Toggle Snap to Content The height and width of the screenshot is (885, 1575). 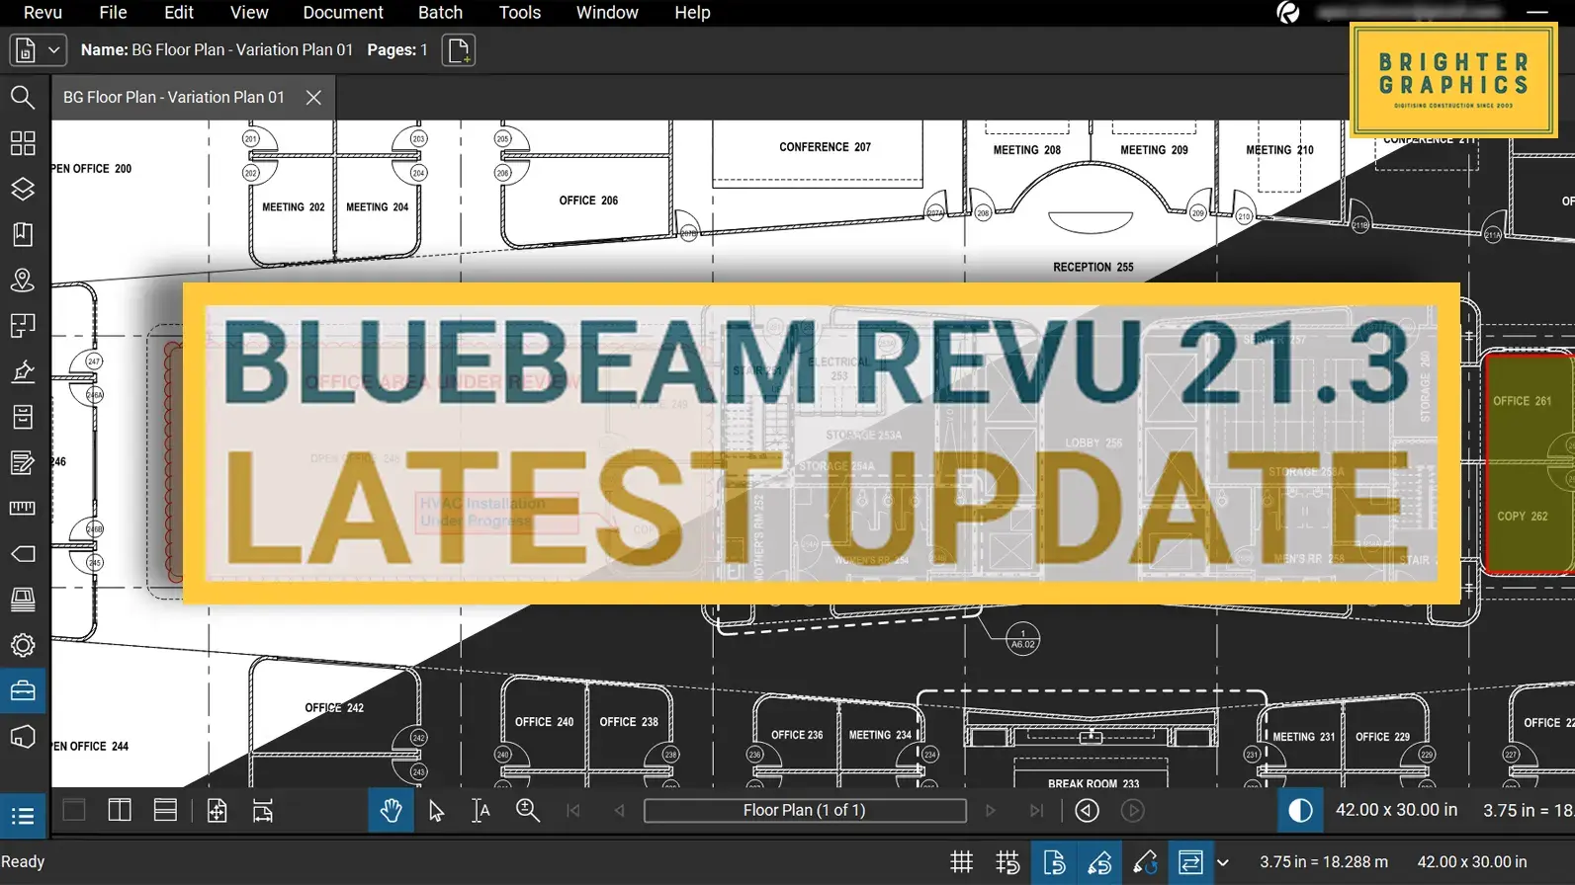coord(1054,862)
